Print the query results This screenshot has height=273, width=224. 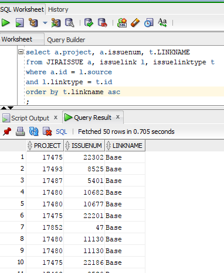(21, 132)
